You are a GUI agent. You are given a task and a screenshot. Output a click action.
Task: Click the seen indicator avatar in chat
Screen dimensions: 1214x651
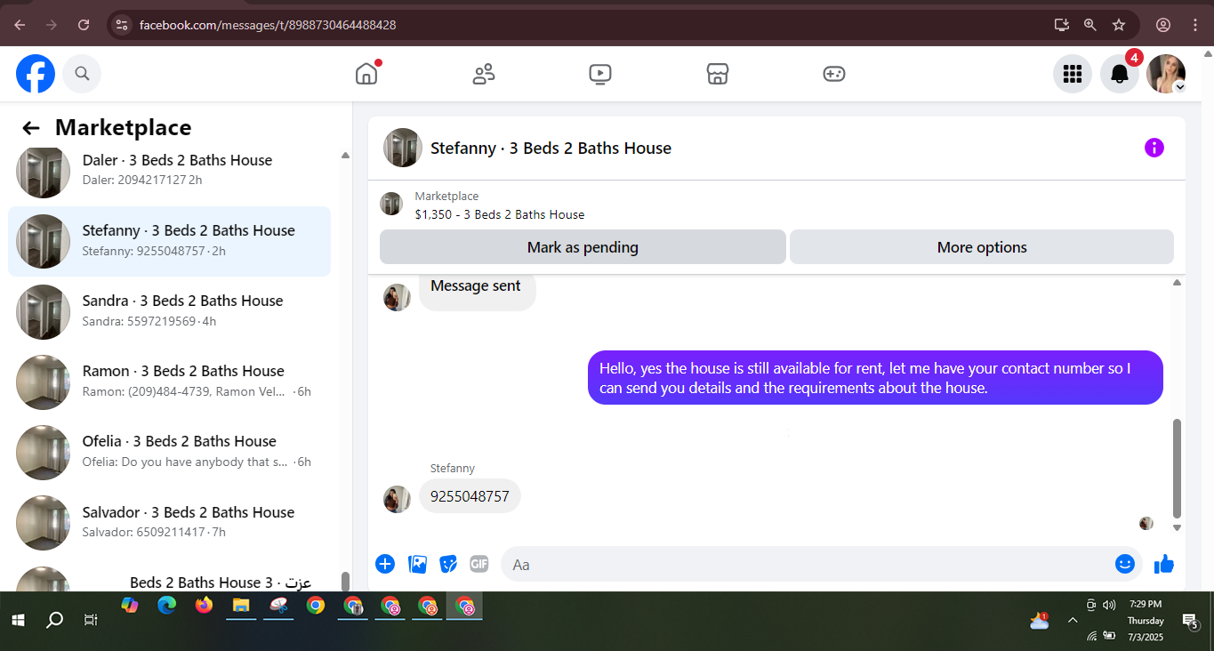click(1146, 523)
